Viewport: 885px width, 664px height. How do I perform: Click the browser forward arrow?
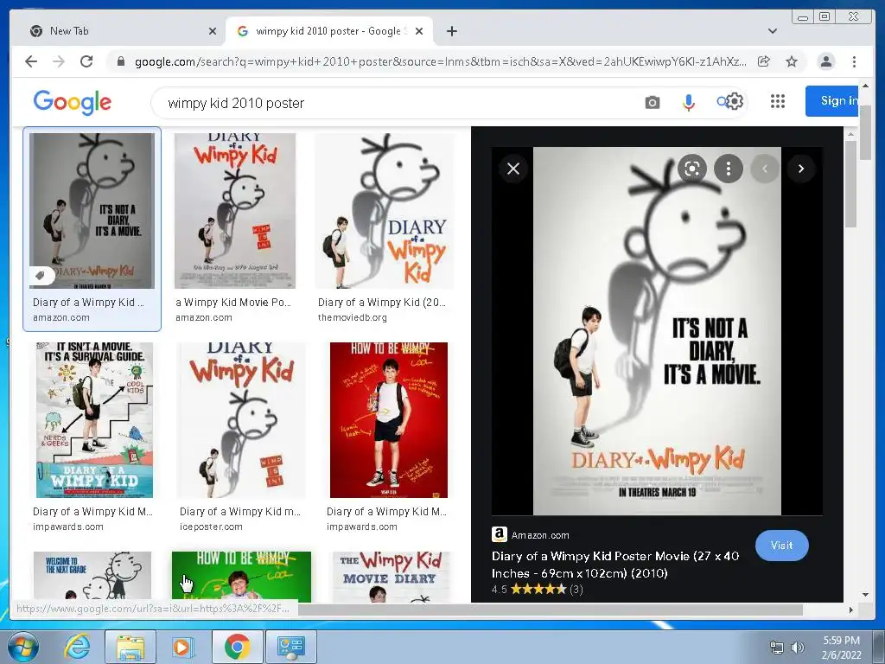(x=59, y=61)
